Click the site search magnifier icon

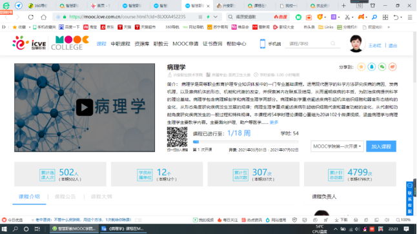coord(333,43)
